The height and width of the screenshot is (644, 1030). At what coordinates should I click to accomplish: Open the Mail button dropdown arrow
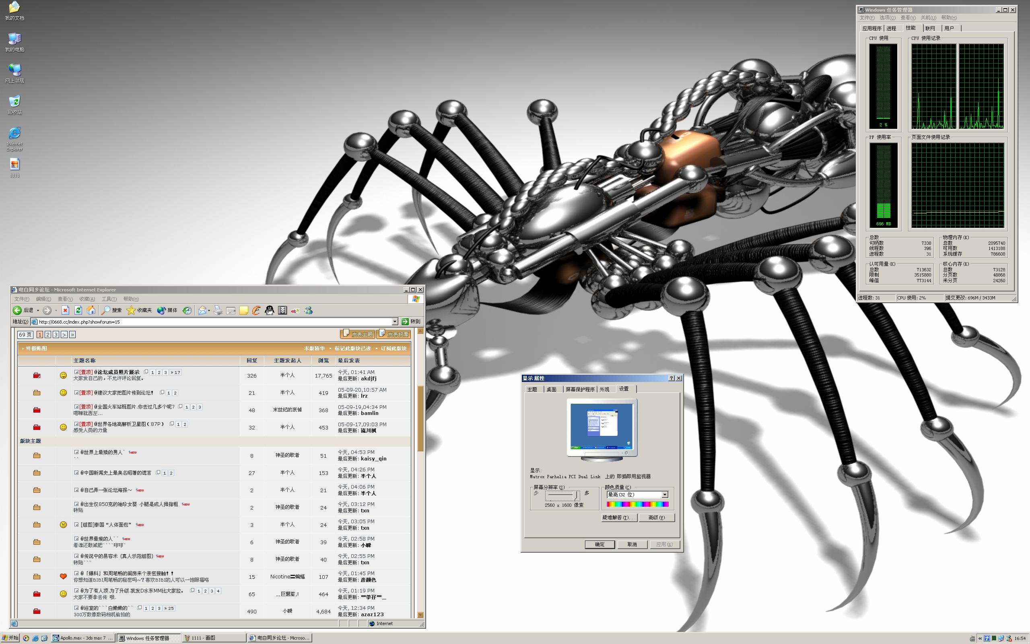pyautogui.click(x=209, y=310)
